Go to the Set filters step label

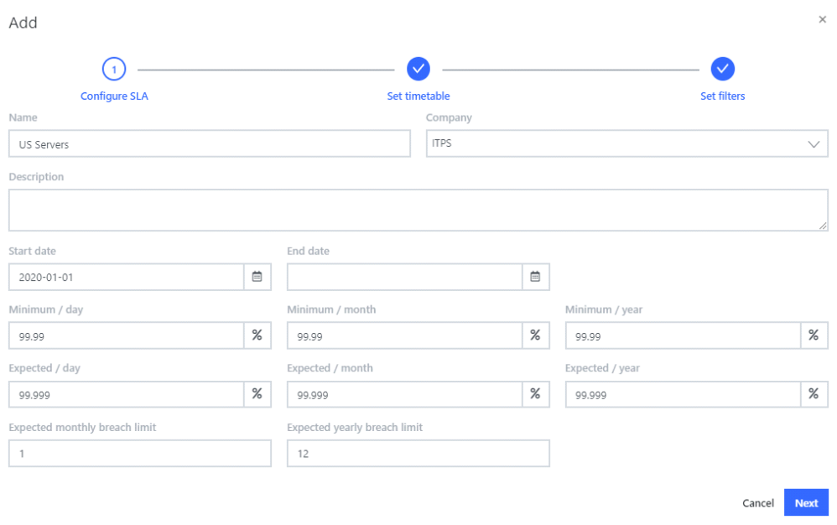click(x=723, y=96)
